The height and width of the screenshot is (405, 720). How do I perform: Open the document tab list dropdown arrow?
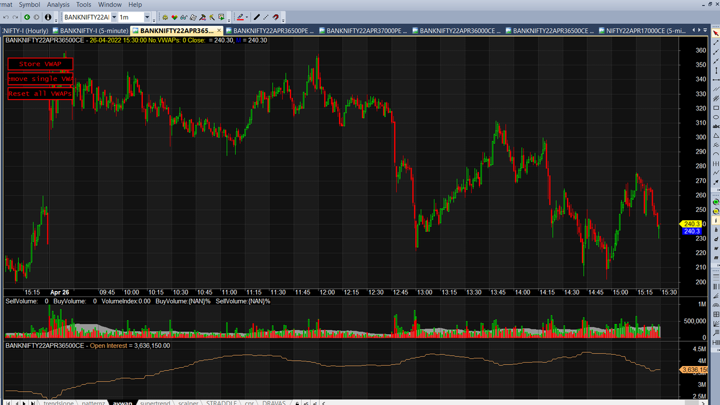pos(705,30)
